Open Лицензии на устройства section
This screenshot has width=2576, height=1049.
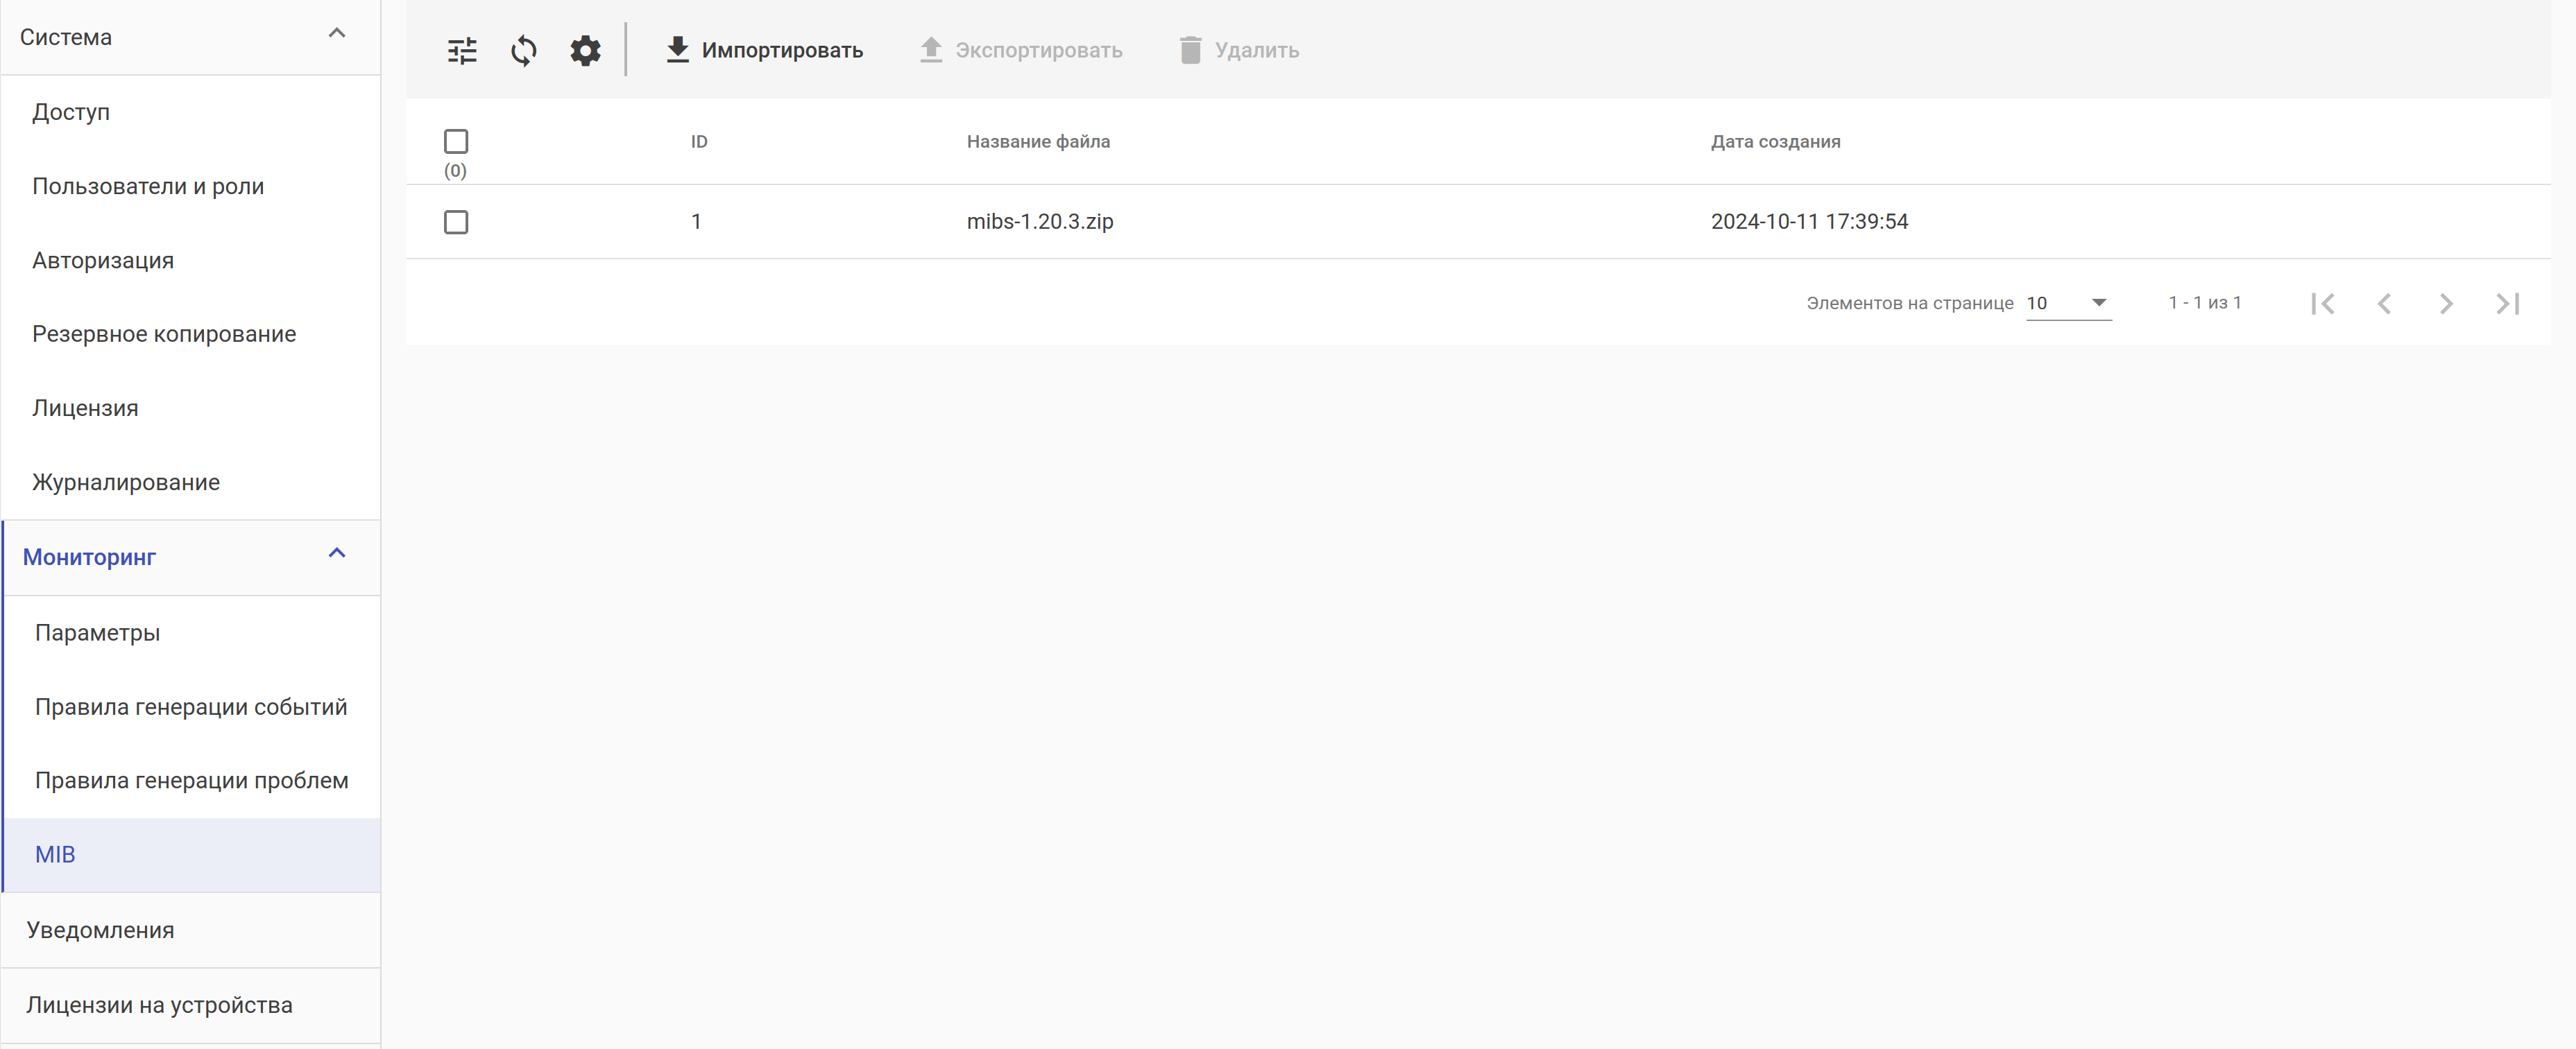pyautogui.click(x=159, y=1005)
